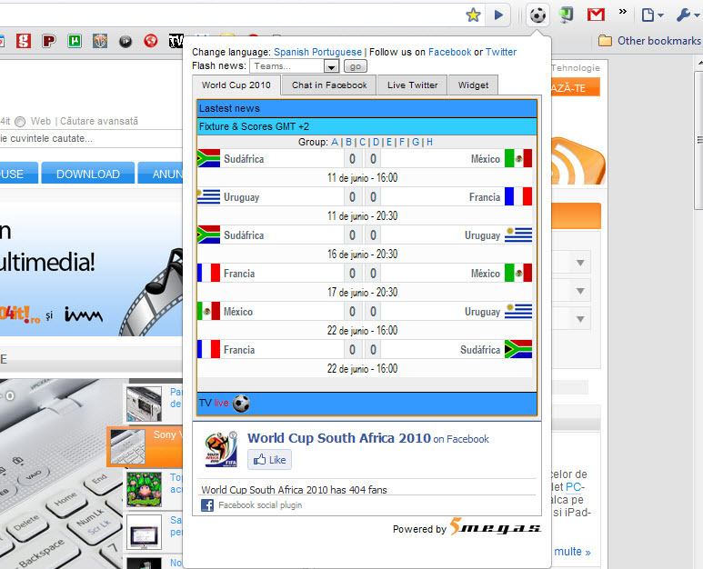Open the wrench settings menu
The height and width of the screenshot is (569, 703).
[x=688, y=15]
